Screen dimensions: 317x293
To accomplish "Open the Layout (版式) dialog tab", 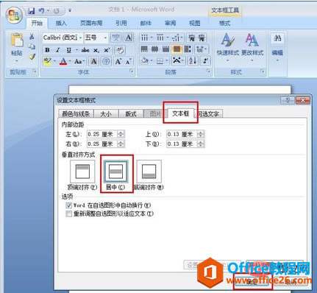I will [x=131, y=114].
